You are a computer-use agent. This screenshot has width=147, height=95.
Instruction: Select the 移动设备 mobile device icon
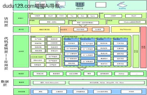pyautogui.click(x=41, y=4)
